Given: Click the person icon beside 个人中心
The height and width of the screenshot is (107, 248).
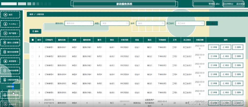Looking at the screenshot, I should [x=6, y=24].
